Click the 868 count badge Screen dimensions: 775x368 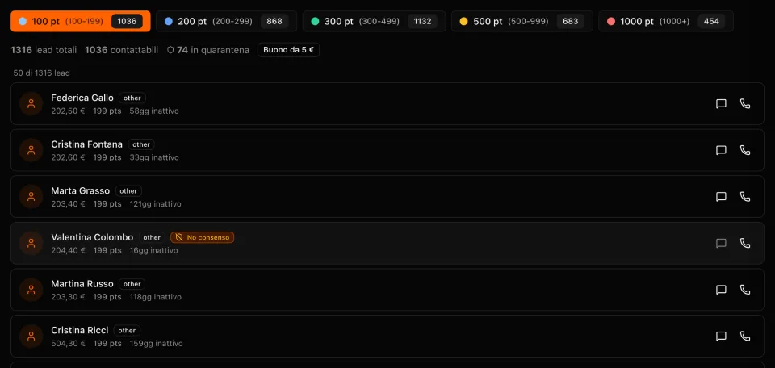274,21
